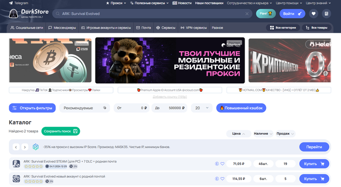Open the hedgehog proxy banner

point(170,61)
